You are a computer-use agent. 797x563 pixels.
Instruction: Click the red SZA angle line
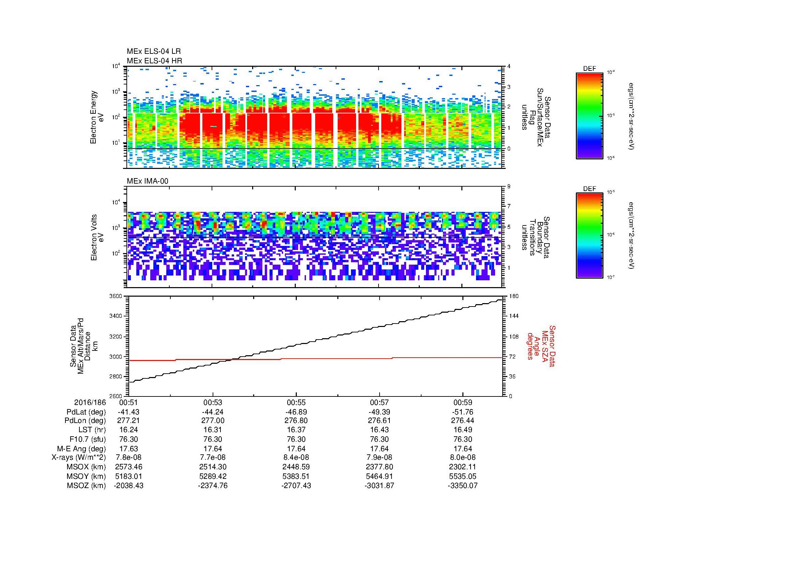click(316, 359)
